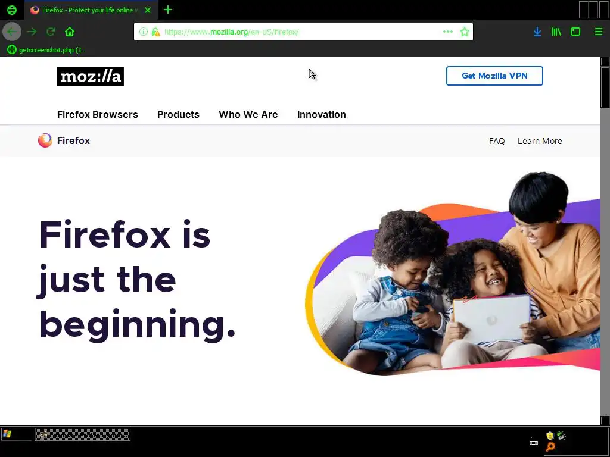Click the Firefox logo in the sub-navigation
610x457 pixels.
(45, 140)
